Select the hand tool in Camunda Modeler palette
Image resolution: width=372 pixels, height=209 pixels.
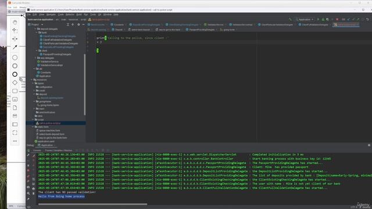[x=15, y=22]
